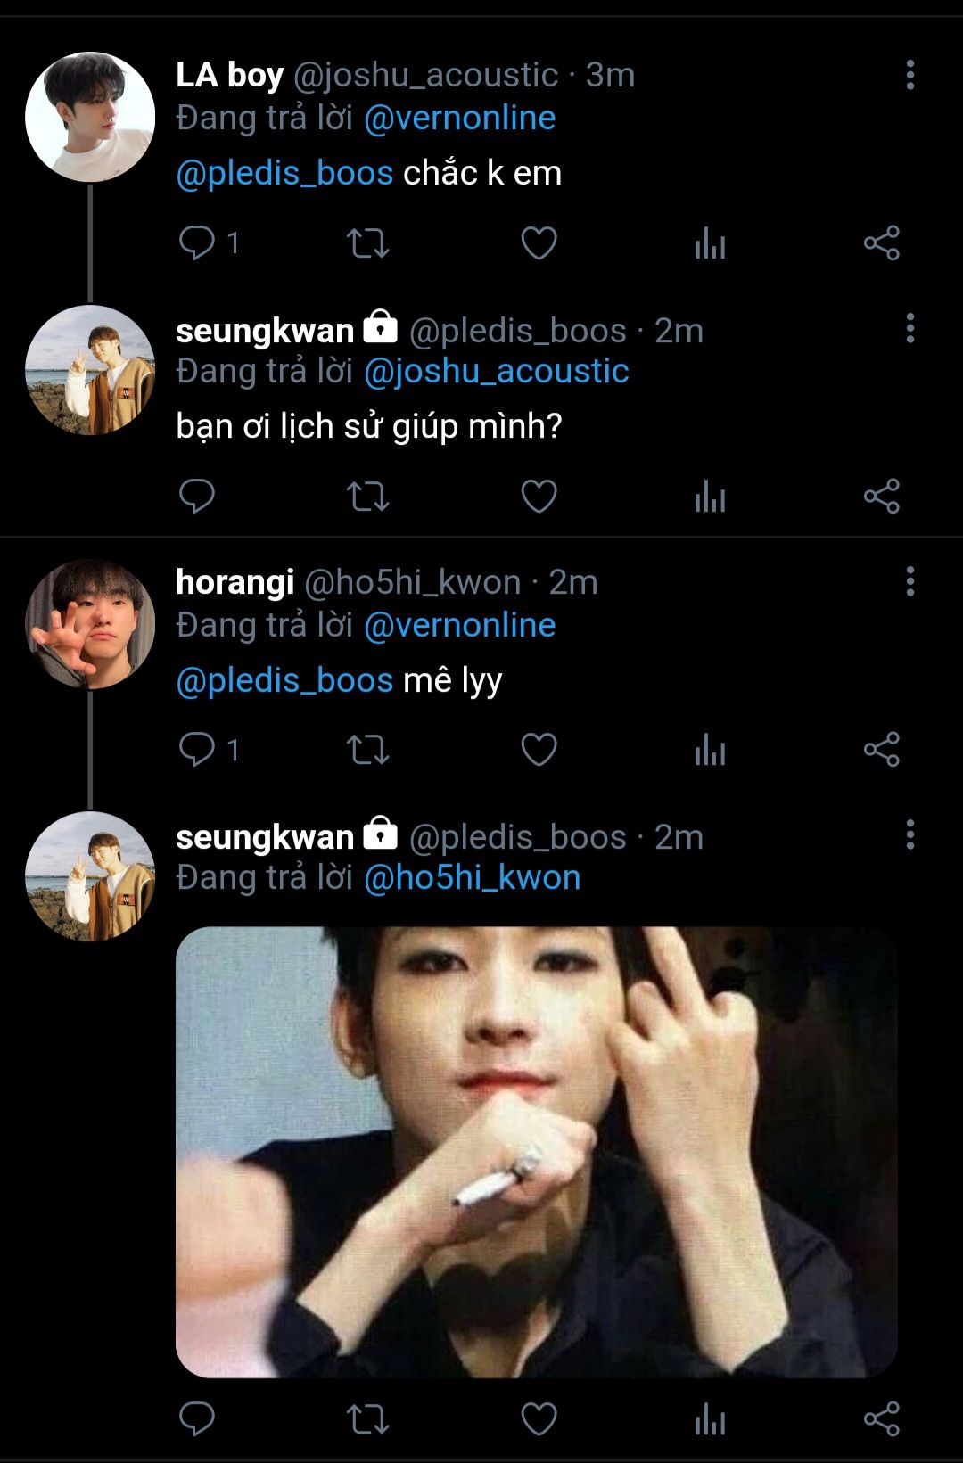This screenshot has height=1463, width=963.
Task: View analytics on LA boy's tweet
Action: point(710,242)
